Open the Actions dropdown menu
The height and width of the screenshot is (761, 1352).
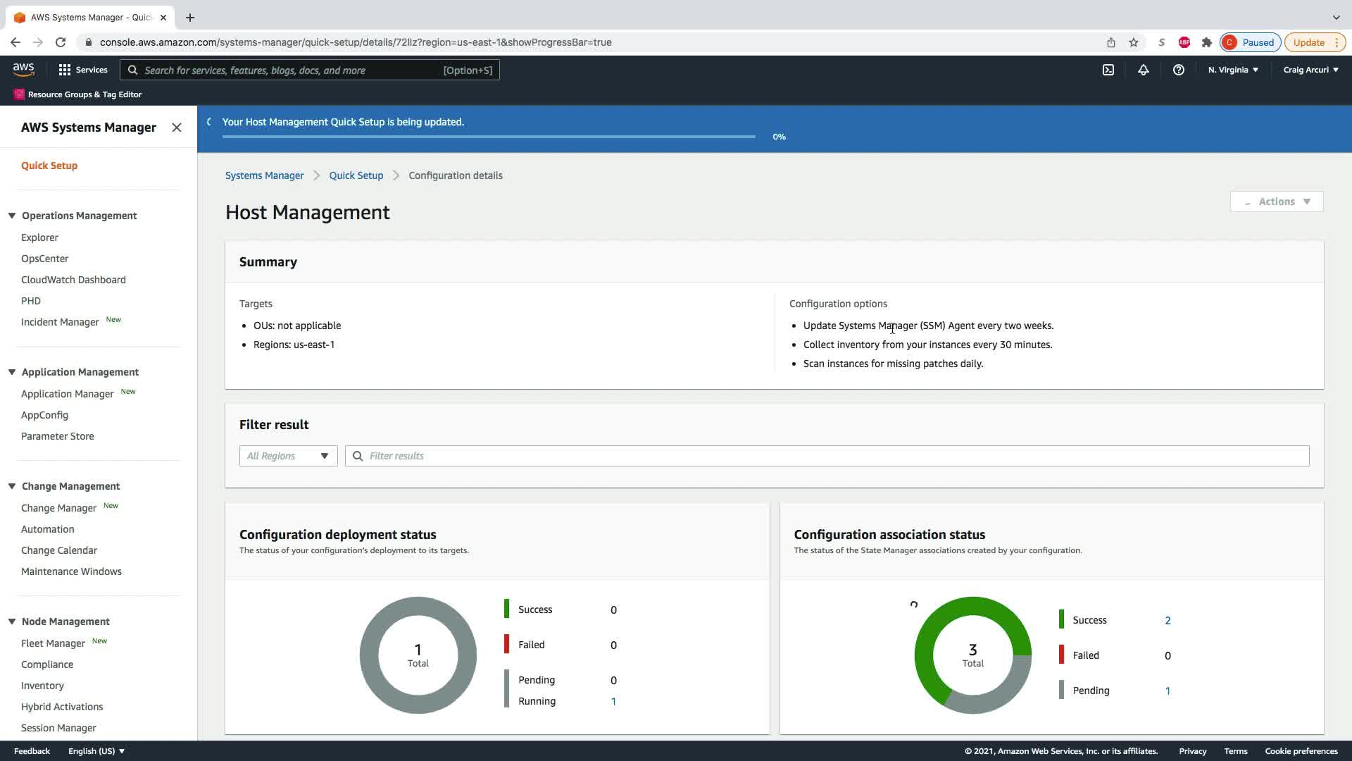tap(1277, 202)
